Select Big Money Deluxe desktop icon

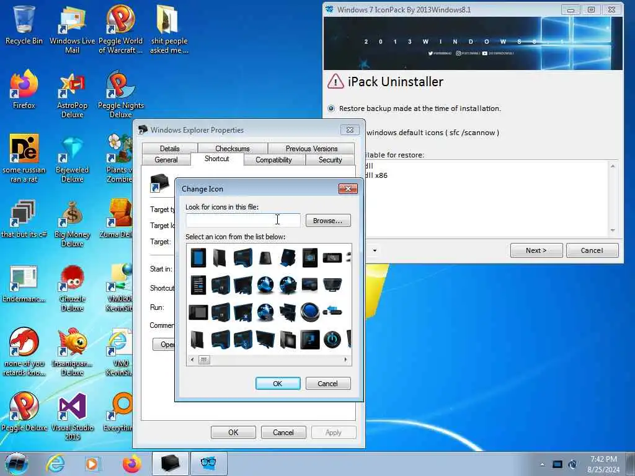coord(72,223)
